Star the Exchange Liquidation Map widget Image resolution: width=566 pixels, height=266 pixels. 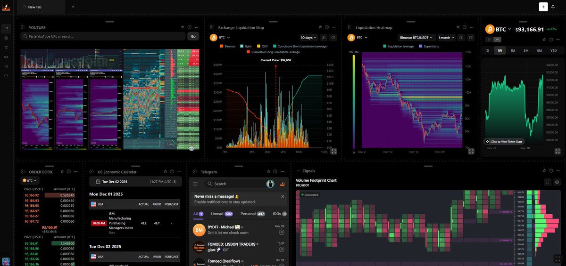[320, 27]
